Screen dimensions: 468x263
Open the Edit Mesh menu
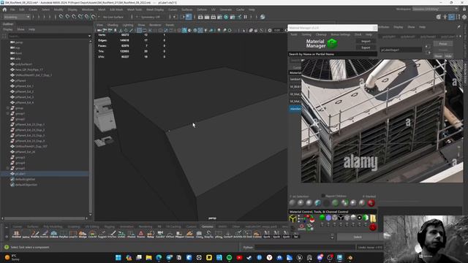116,9
